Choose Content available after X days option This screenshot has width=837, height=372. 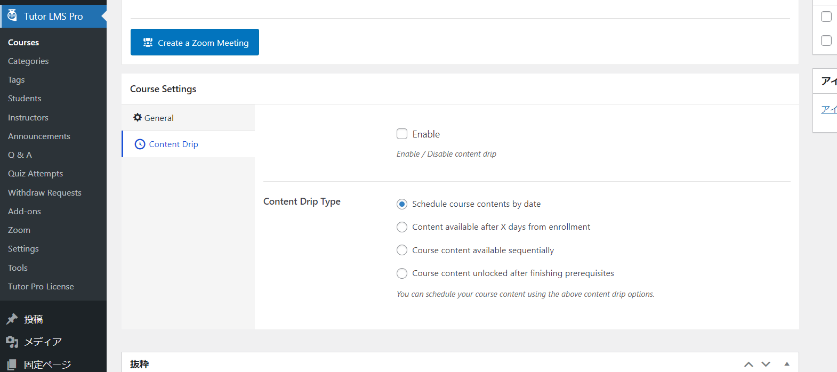tap(402, 227)
